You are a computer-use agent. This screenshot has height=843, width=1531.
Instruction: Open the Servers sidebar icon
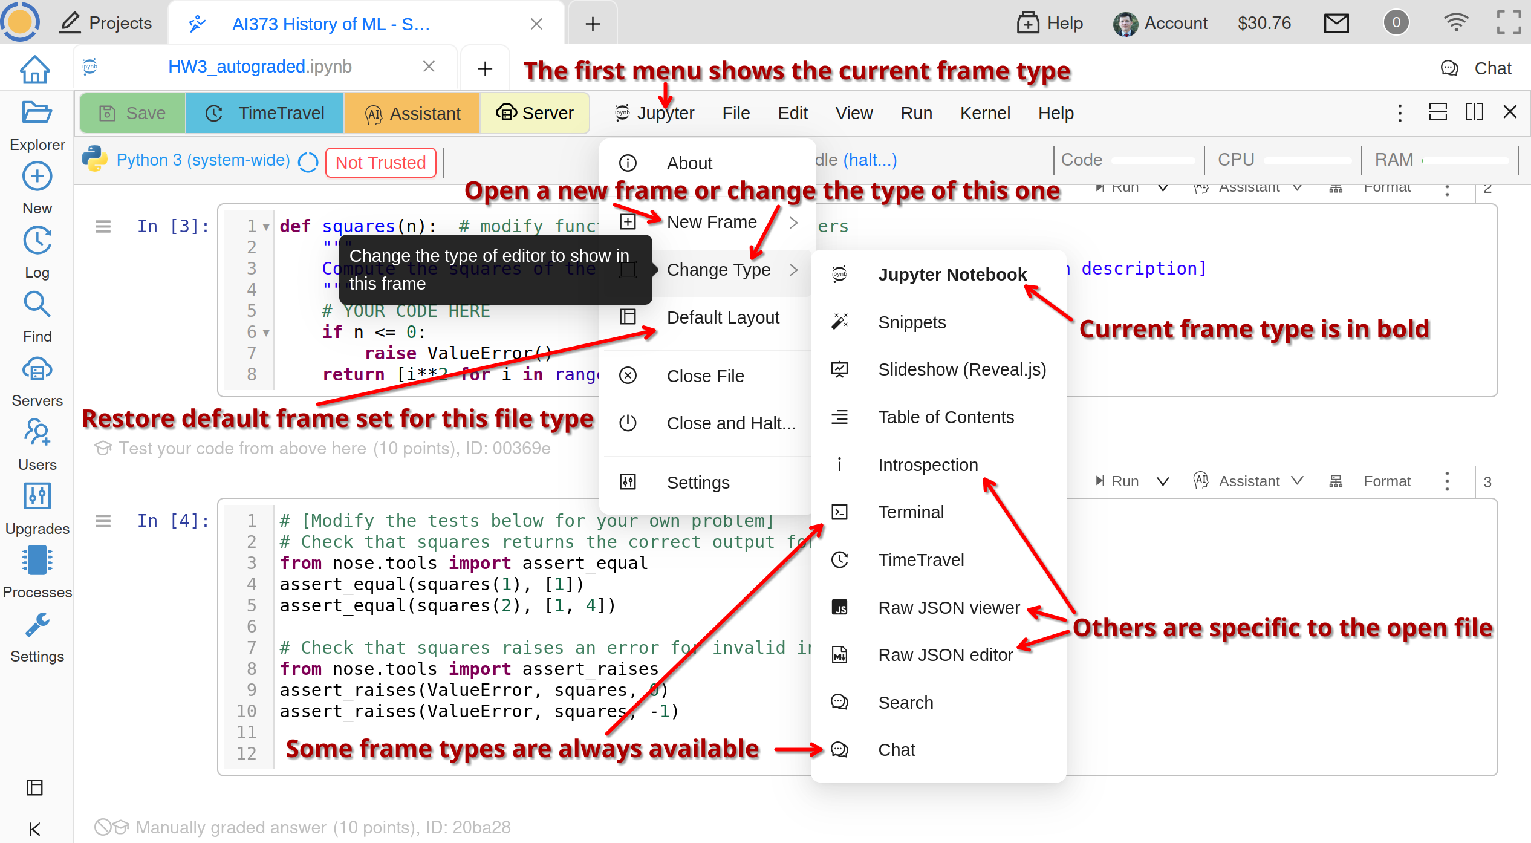37,369
